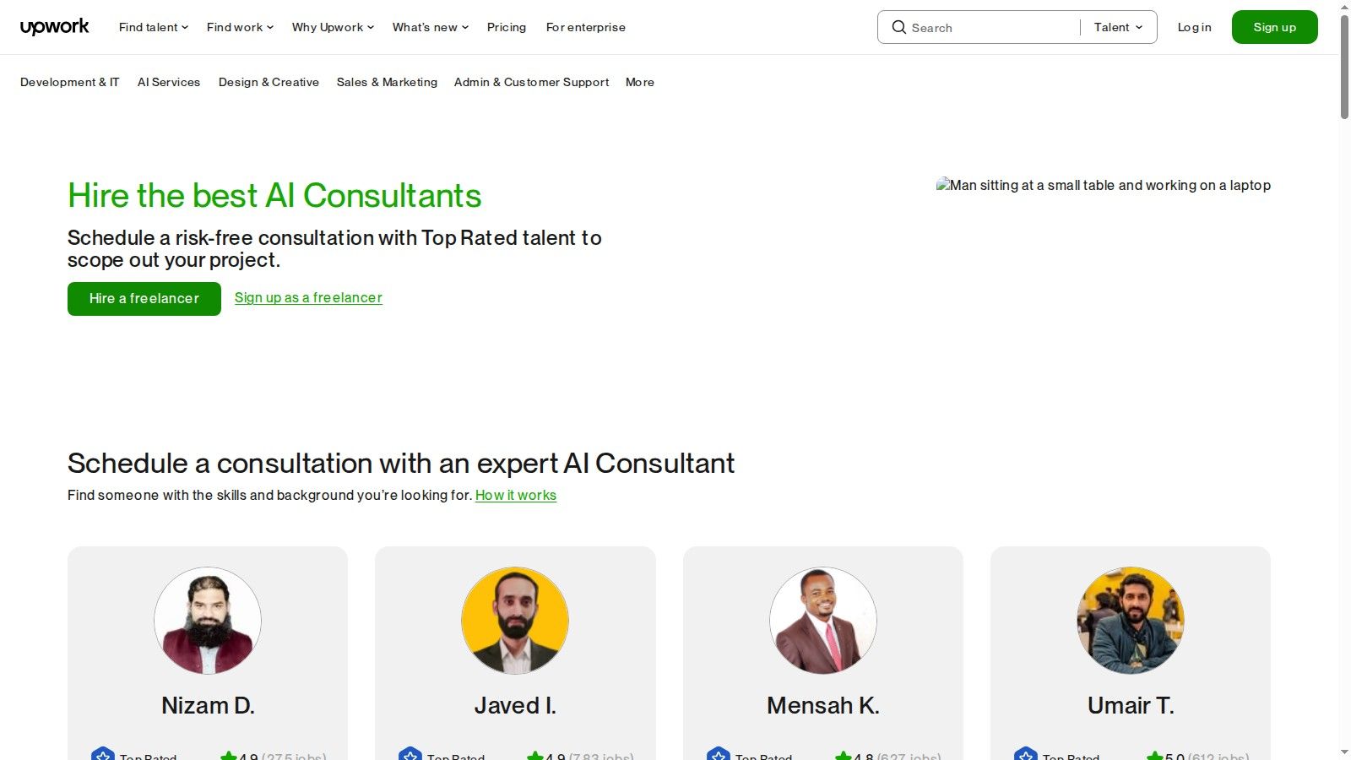The width and height of the screenshot is (1351, 760).
Task: Open the Find work dropdown
Action: pos(239,27)
